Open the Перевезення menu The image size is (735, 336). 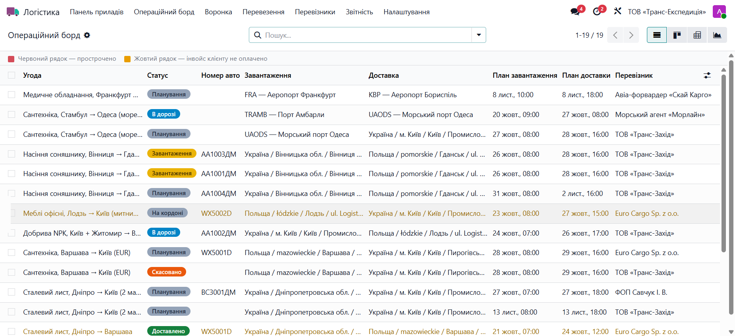point(264,12)
